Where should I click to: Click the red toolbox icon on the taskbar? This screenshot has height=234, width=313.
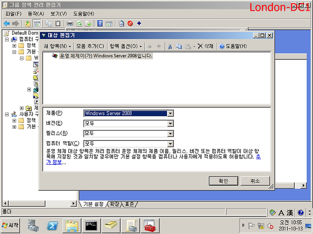(150, 226)
